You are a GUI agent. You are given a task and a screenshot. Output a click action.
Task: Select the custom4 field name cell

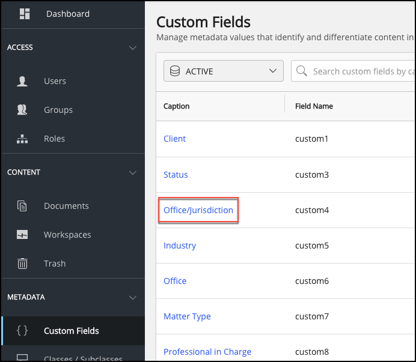tap(312, 210)
